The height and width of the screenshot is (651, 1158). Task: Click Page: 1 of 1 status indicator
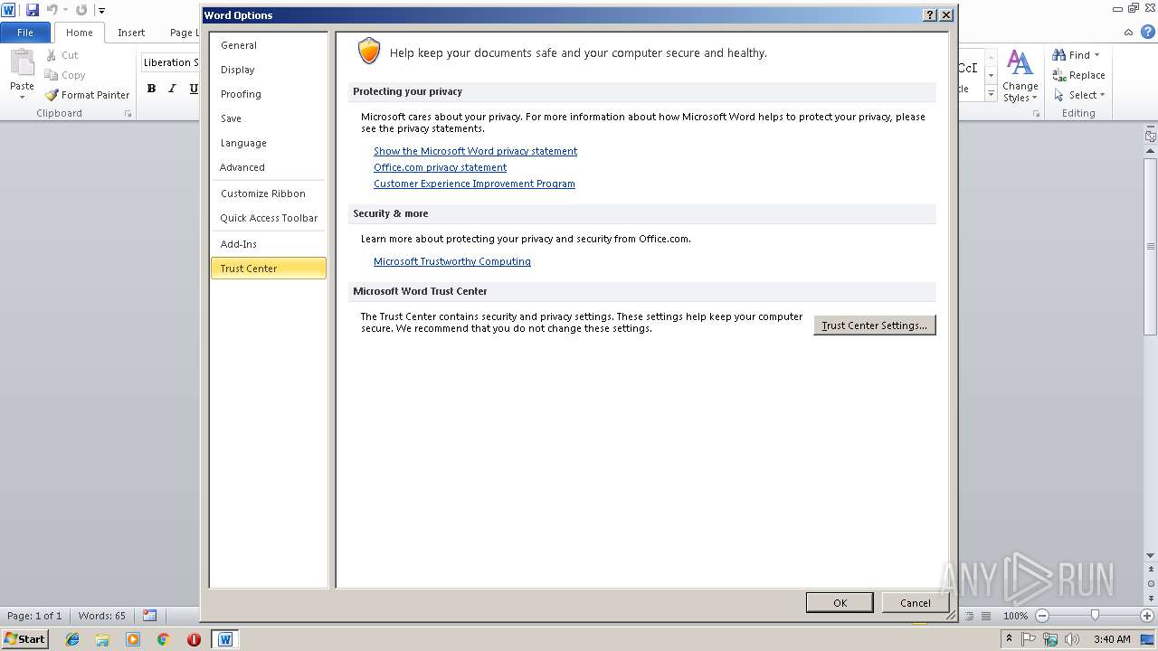click(34, 616)
